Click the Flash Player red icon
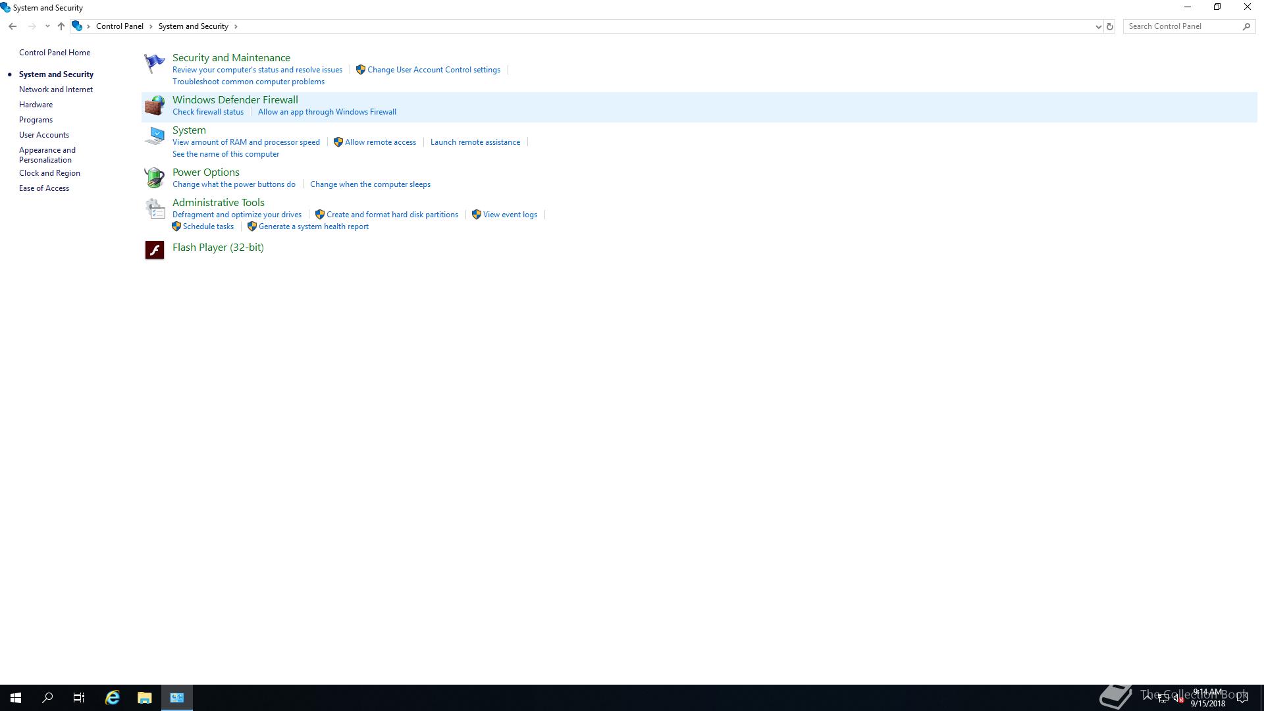Screen dimensions: 1264x711 [x=154, y=250]
